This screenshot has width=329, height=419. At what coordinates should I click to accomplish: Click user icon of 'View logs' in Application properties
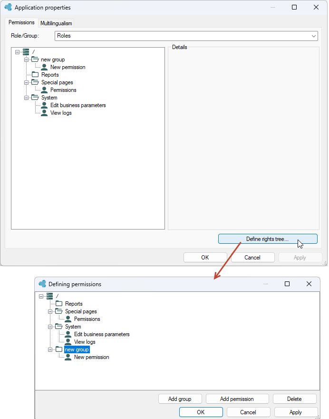coord(44,113)
